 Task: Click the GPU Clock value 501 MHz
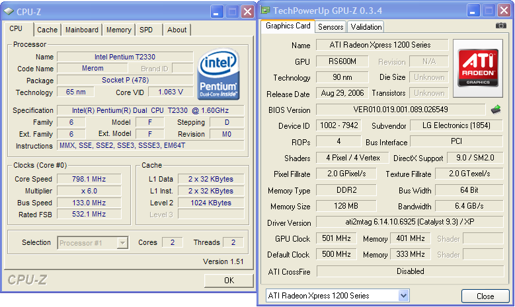click(337, 238)
